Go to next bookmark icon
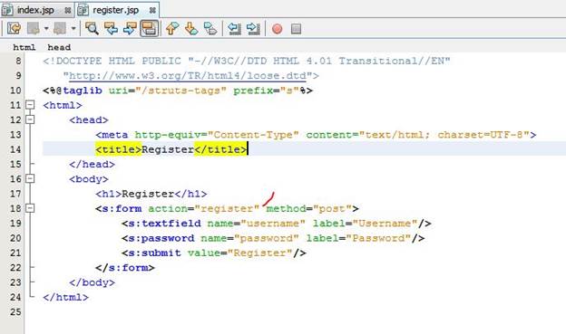 [191, 28]
